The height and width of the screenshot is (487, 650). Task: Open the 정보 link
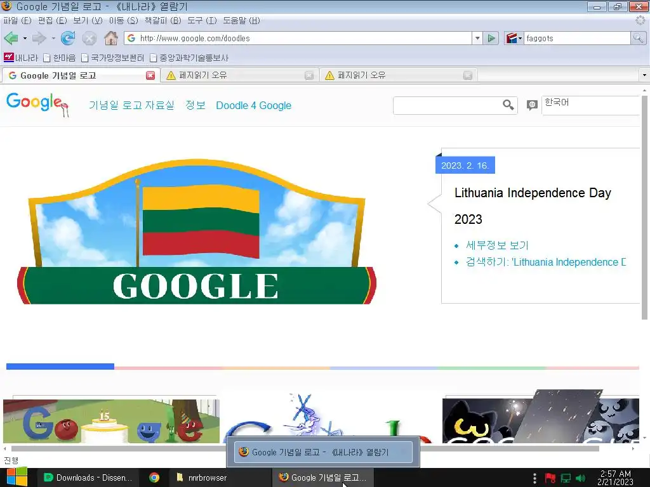click(196, 105)
